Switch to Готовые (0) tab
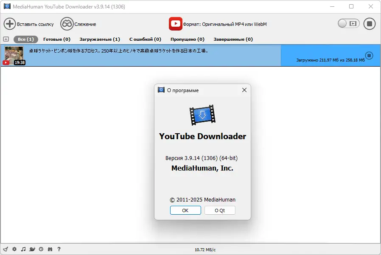Viewport: 381px width, 255px height. pos(57,39)
